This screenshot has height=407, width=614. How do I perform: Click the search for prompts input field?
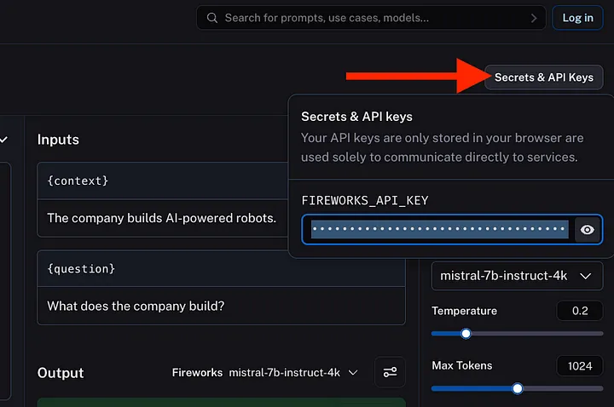[x=375, y=18]
